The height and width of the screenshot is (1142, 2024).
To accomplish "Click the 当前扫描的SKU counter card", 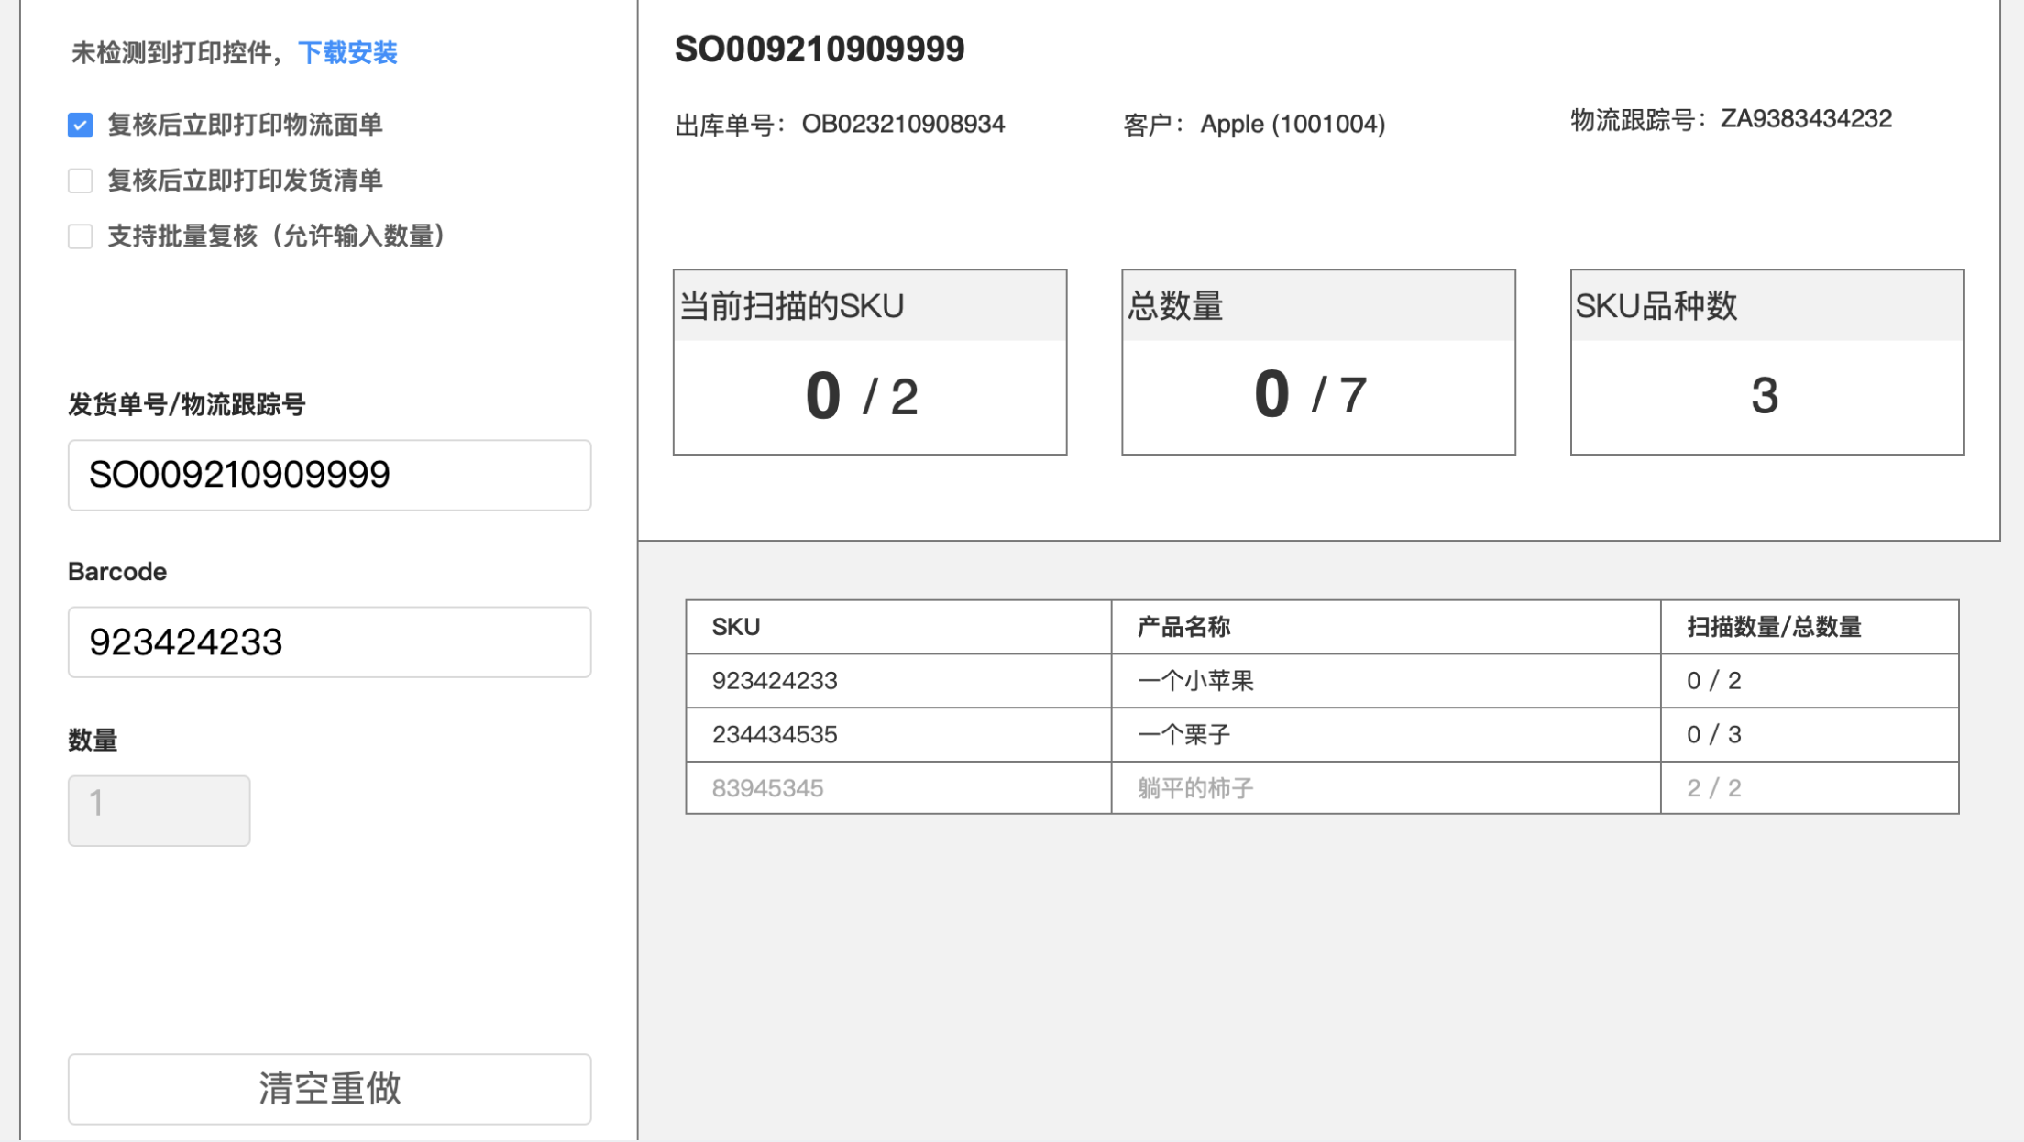I will [869, 362].
